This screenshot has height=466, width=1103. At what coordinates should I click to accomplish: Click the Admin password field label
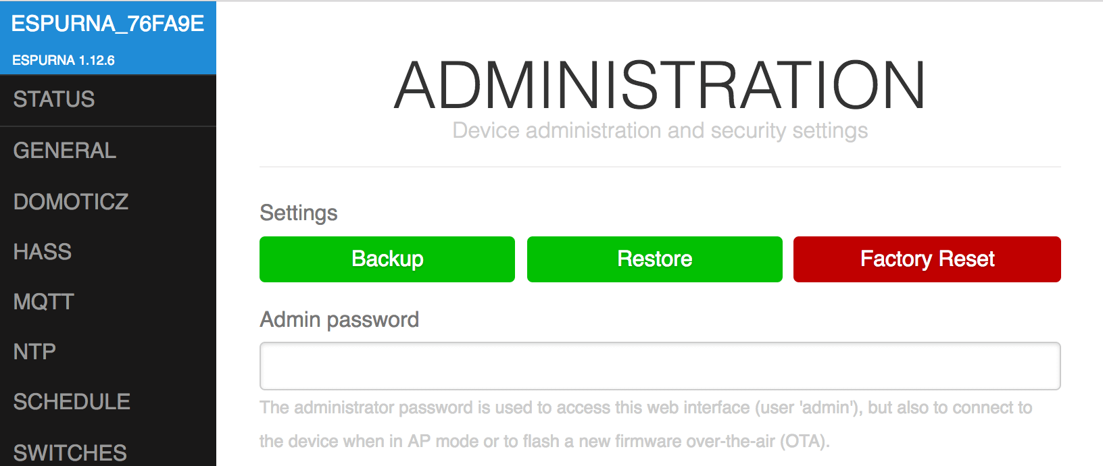click(x=339, y=319)
